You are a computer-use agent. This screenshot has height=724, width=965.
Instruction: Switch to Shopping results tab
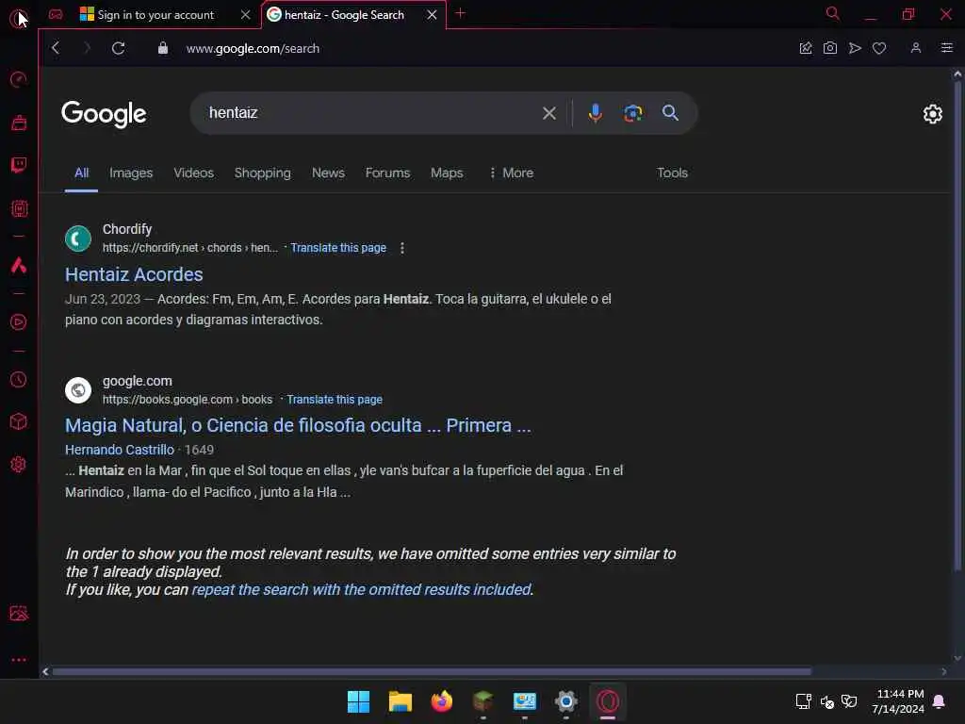point(262,173)
